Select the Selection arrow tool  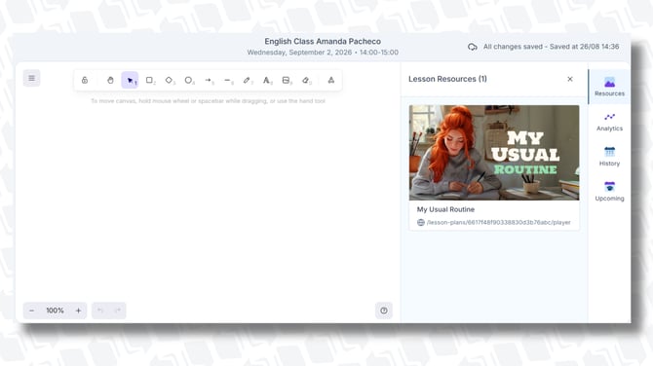coord(130,80)
